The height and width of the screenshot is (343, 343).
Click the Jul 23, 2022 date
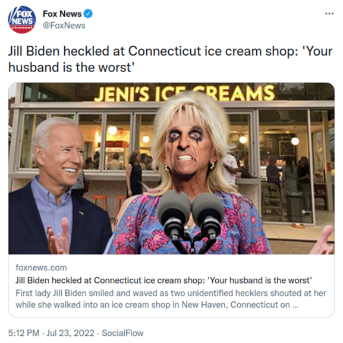click(70, 333)
